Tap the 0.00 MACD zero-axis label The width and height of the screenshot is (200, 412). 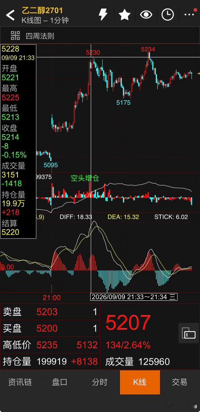8,267
